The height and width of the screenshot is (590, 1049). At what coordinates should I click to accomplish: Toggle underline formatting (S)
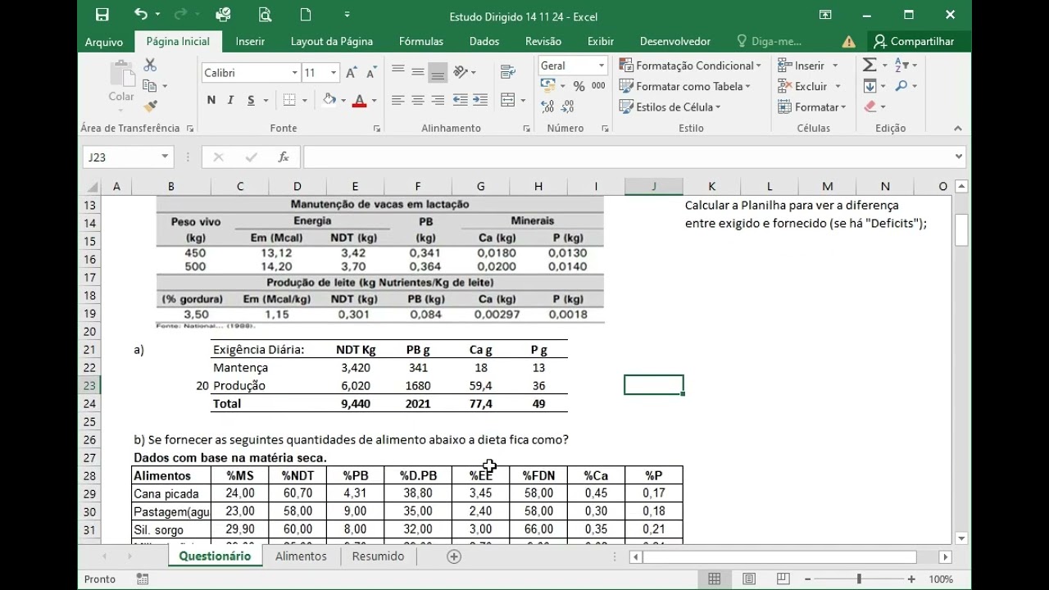251,100
